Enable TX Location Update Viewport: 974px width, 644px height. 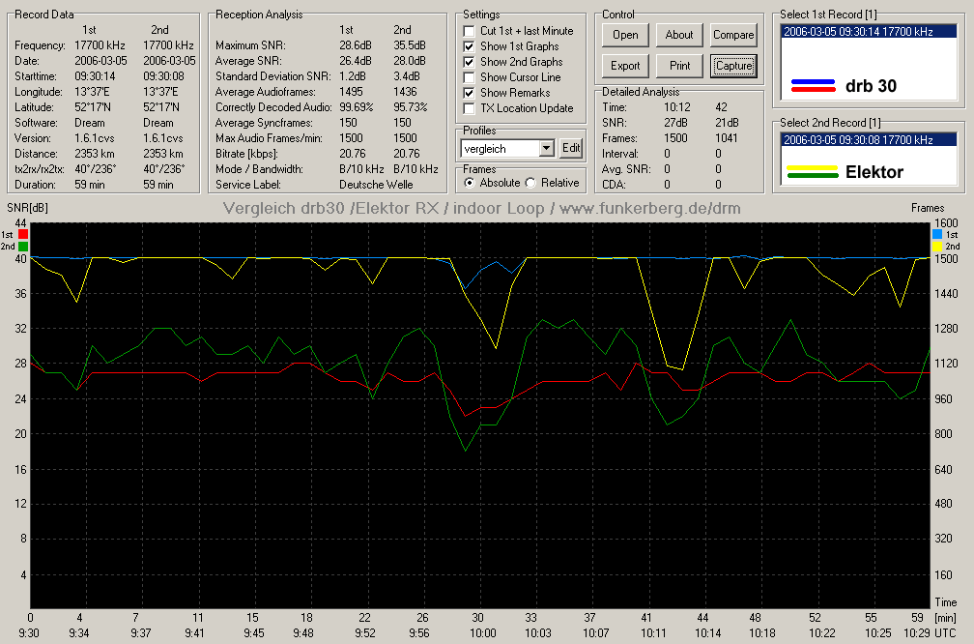(469, 108)
